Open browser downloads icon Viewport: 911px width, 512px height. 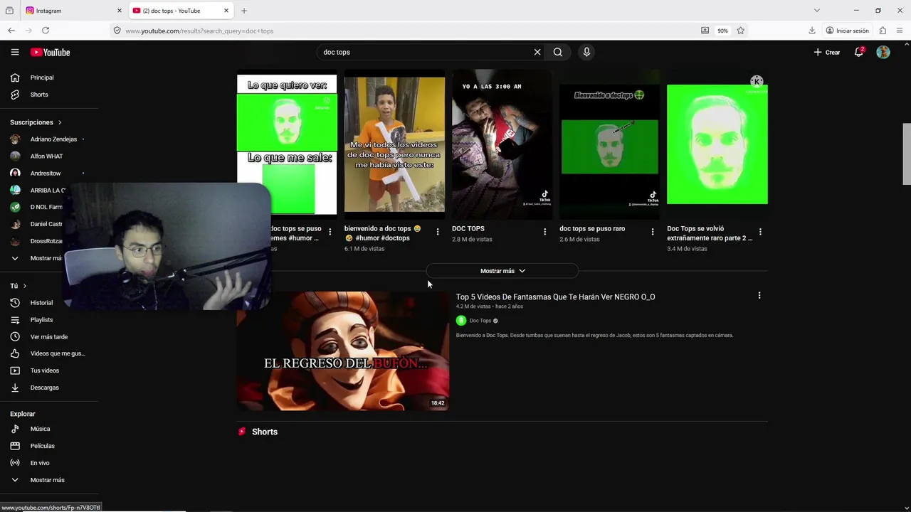pos(812,31)
